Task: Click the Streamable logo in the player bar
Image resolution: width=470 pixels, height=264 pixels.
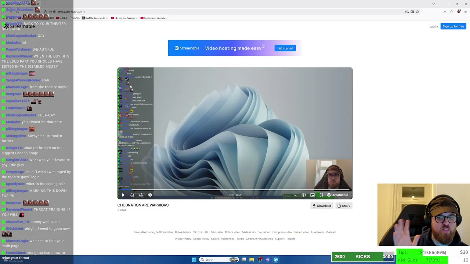Action: 337,195
